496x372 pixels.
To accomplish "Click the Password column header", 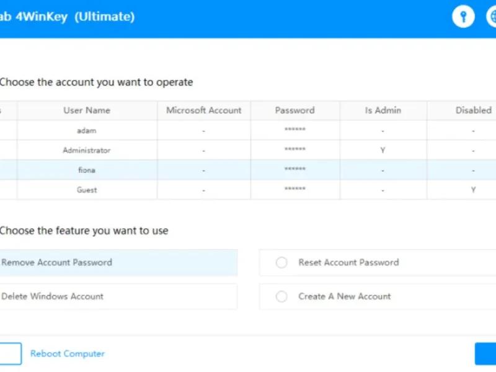I will pyautogui.click(x=295, y=110).
